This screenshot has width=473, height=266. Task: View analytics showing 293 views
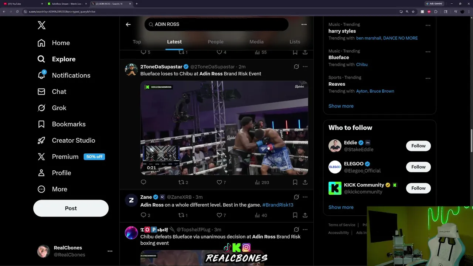tap(262, 182)
